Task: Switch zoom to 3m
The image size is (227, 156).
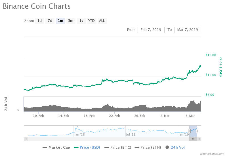Action: click(x=71, y=21)
